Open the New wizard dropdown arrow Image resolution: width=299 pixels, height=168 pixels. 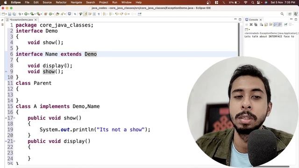[6, 14]
